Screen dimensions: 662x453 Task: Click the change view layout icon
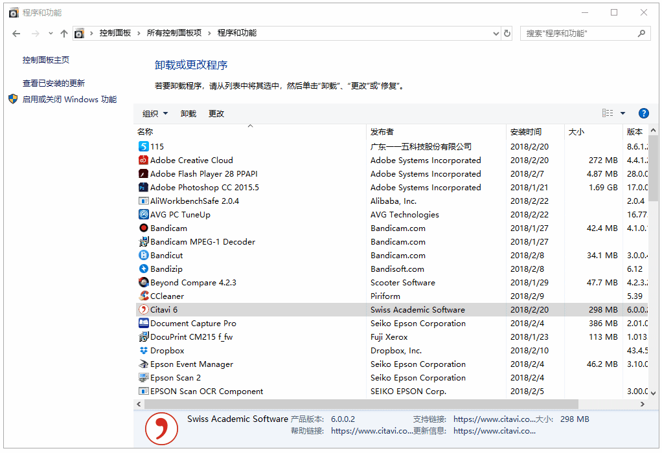608,113
